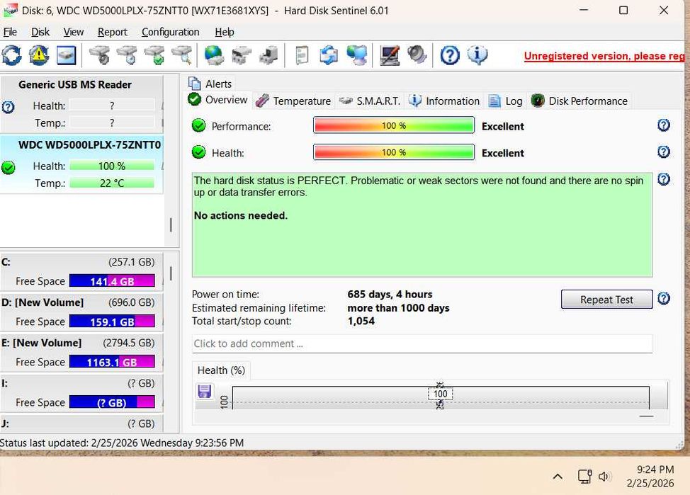Click the gray computer tower toolbar icon
Viewport: 690px width, 495px height.
click(x=268, y=55)
